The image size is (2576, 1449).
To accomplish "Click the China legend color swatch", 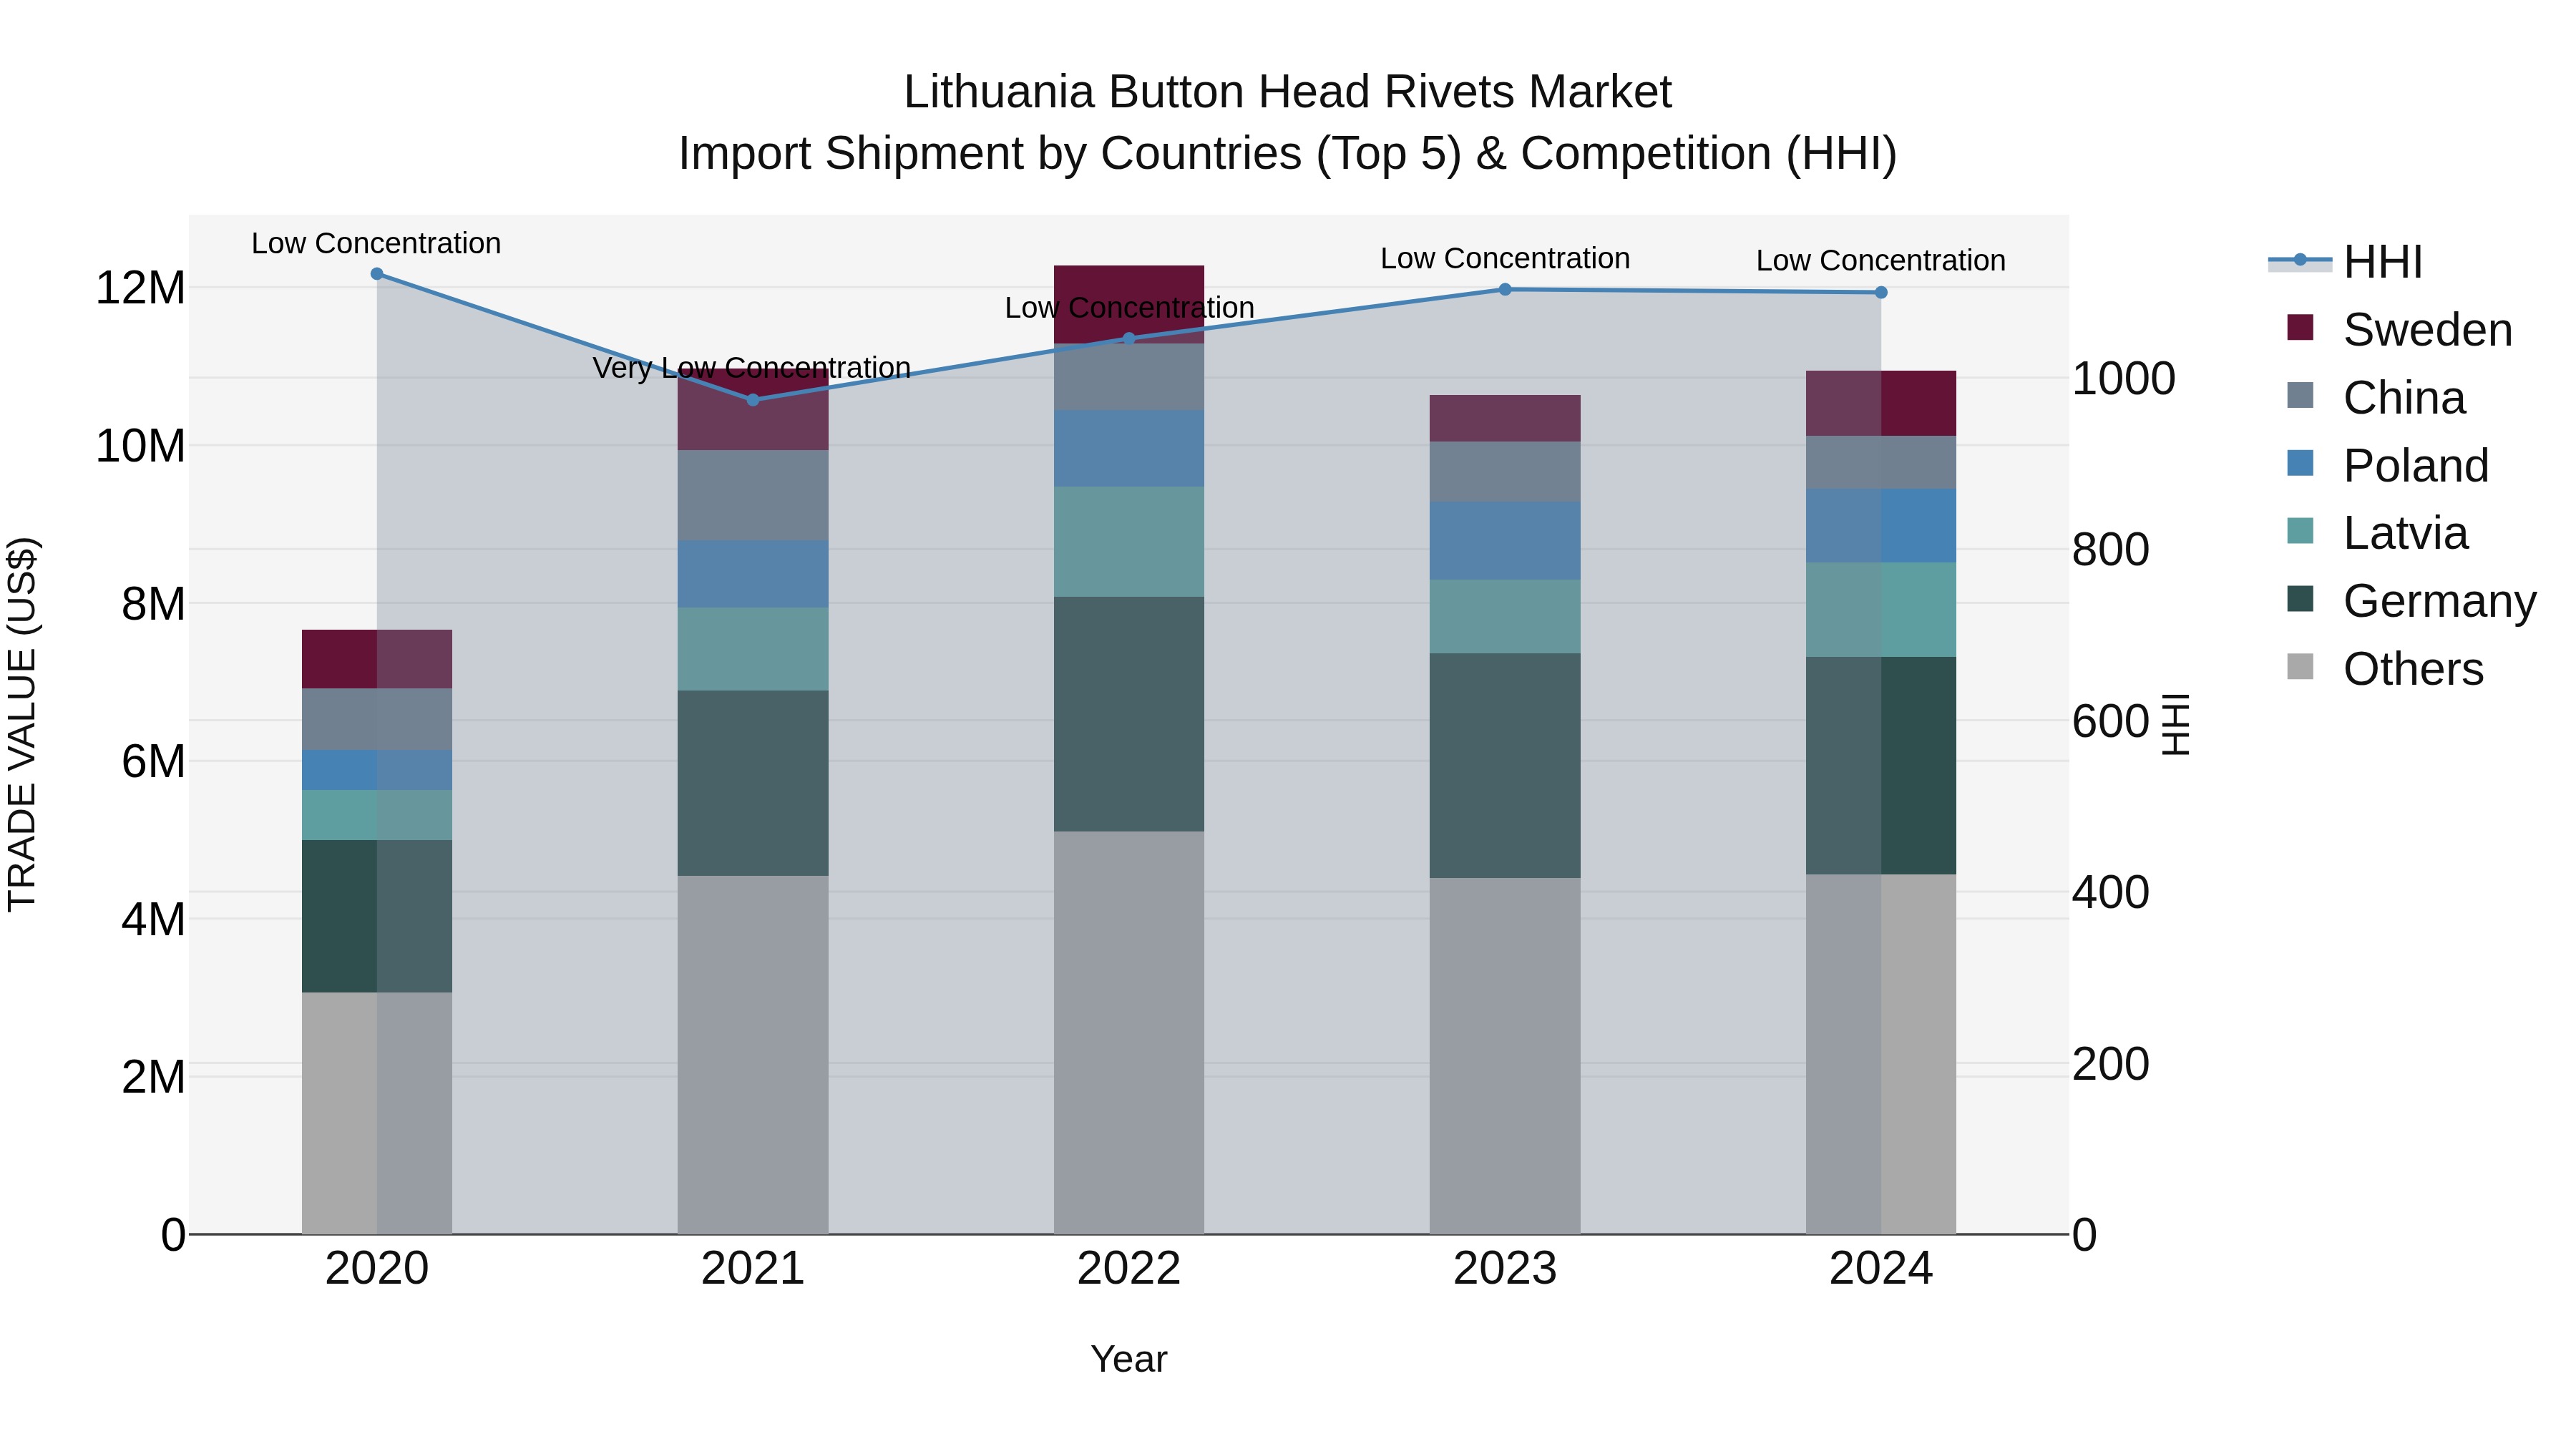I will (x=2300, y=395).
